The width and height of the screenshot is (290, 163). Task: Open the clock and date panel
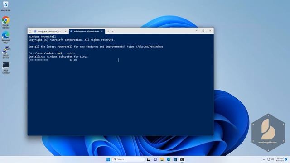pos(280,159)
